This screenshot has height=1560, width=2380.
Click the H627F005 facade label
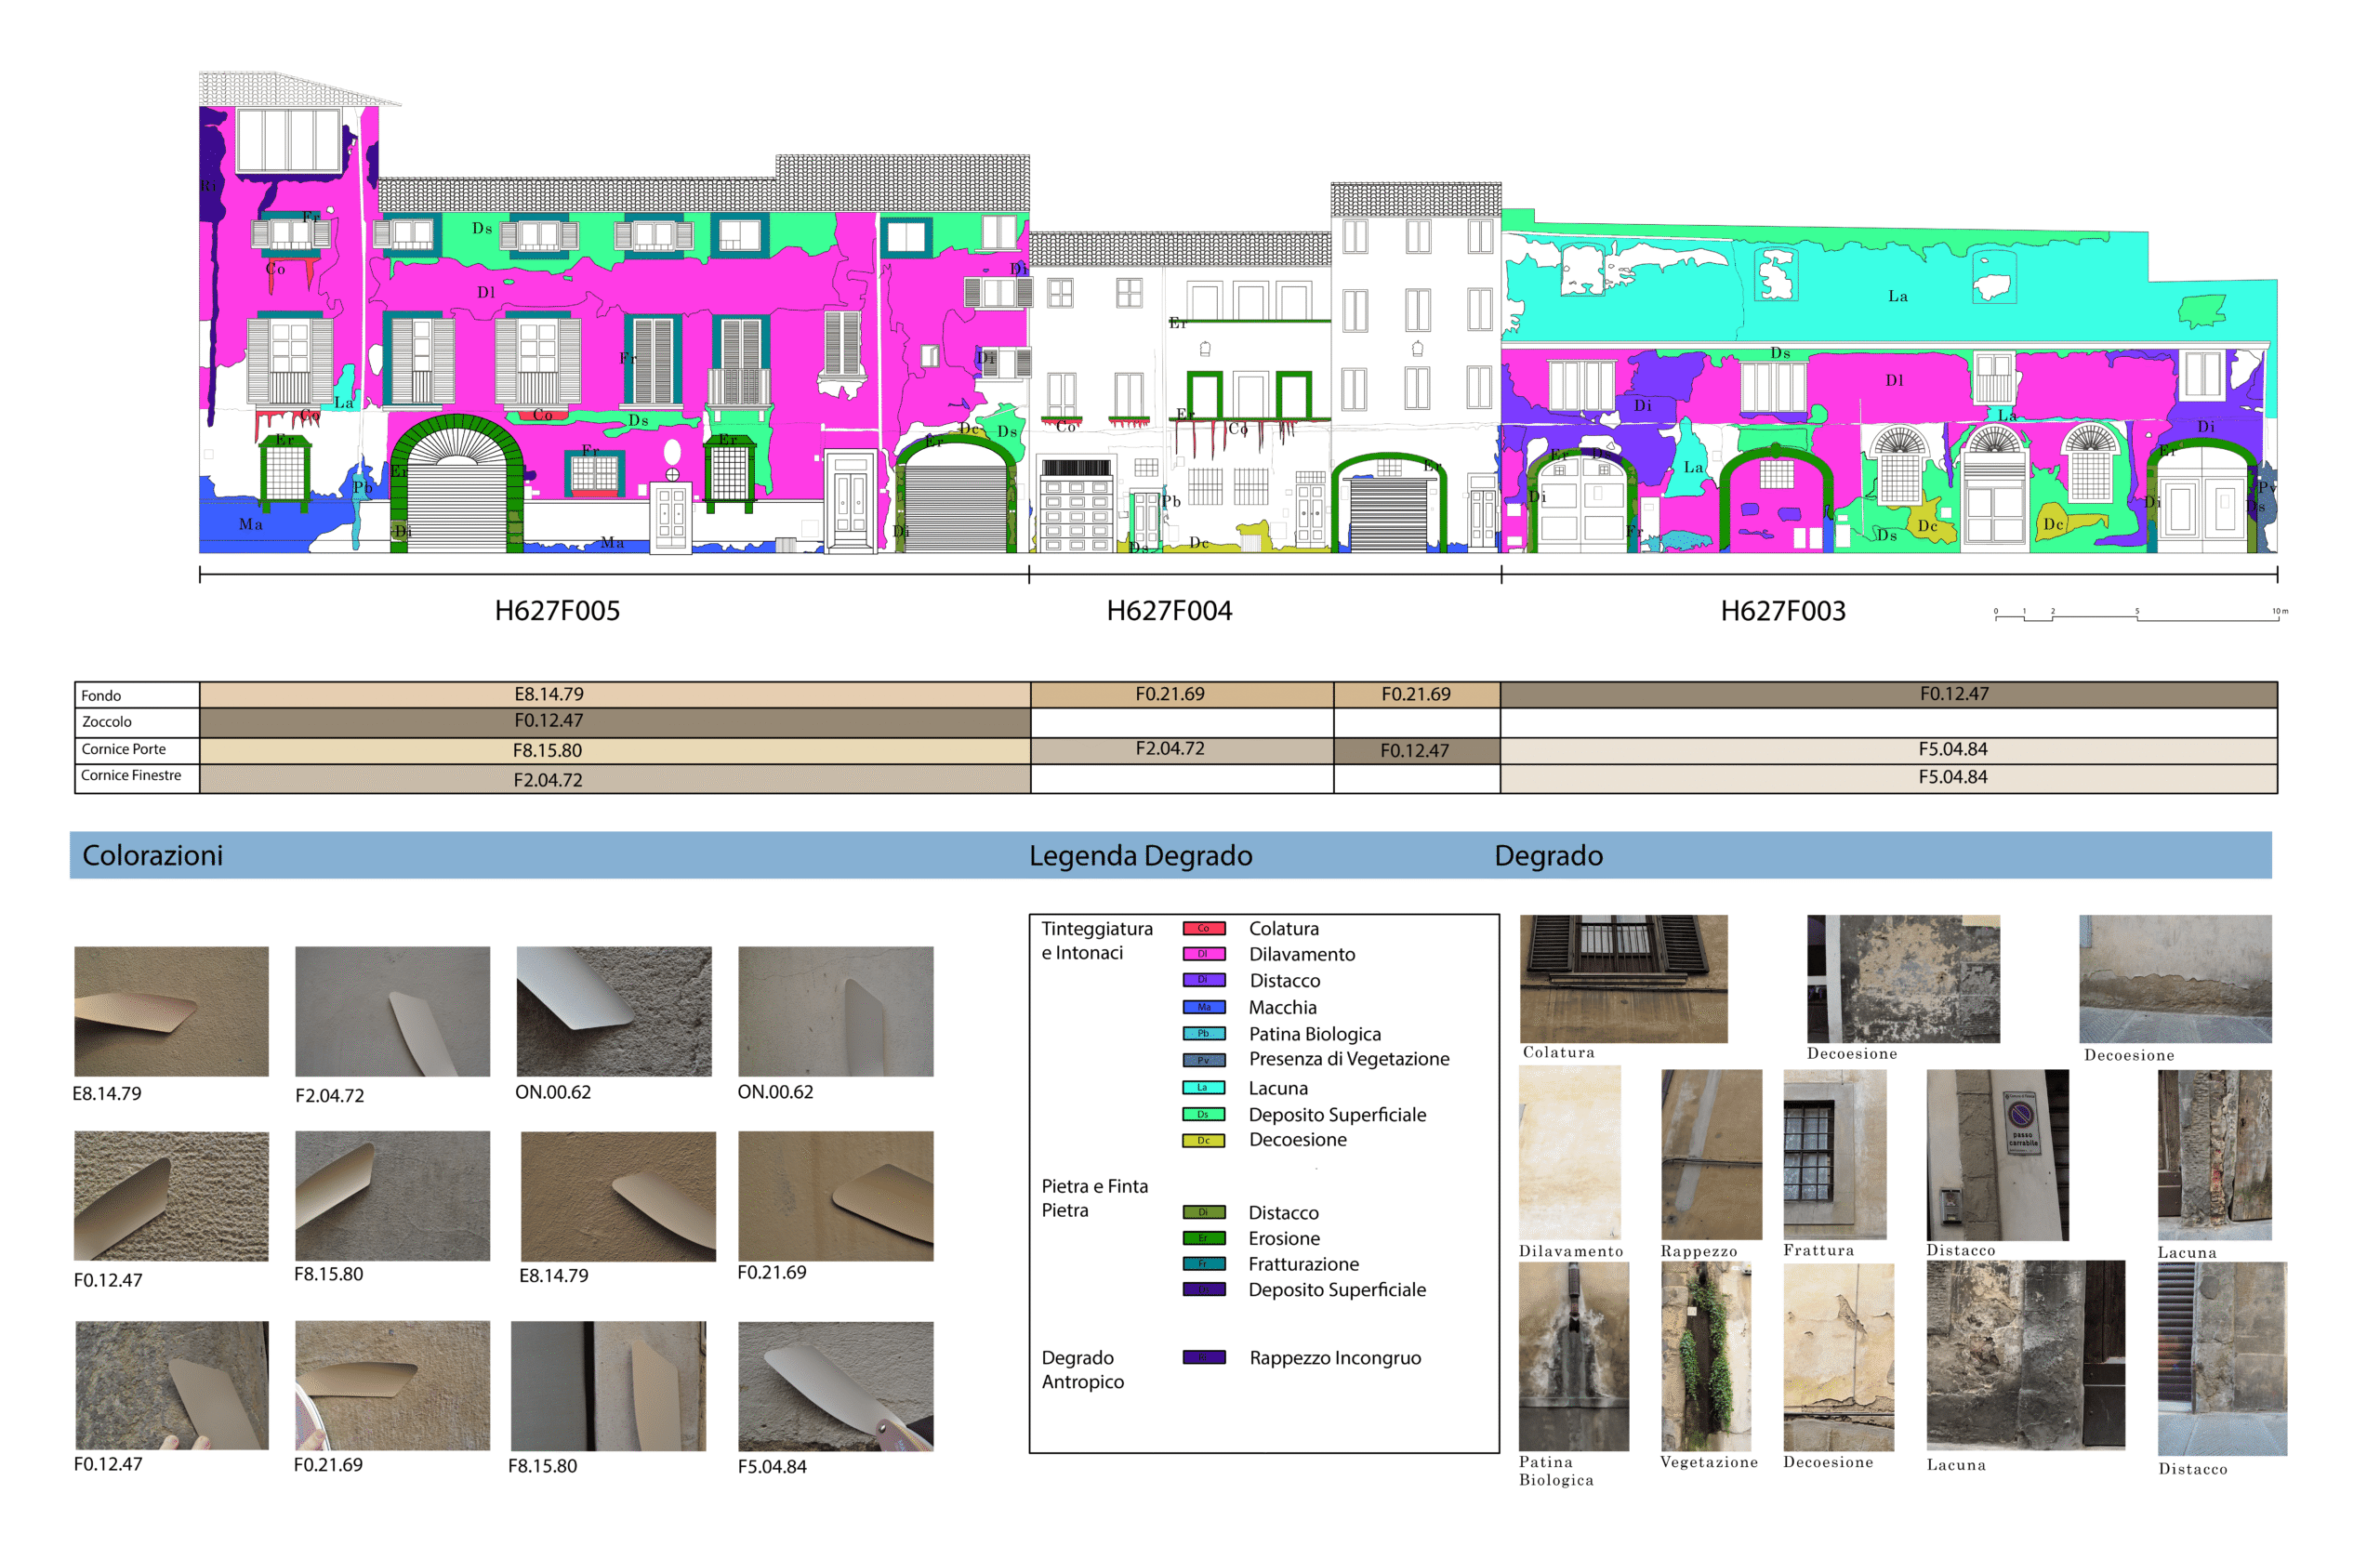[x=557, y=611]
